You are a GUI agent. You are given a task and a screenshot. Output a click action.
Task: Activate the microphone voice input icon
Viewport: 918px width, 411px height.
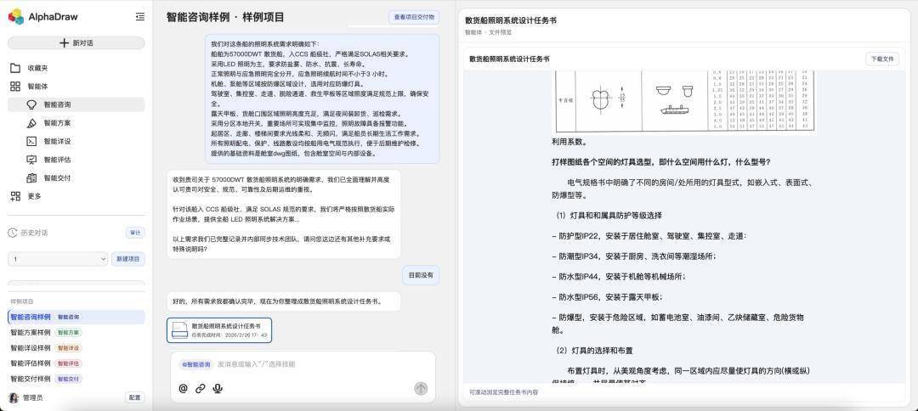pyautogui.click(x=218, y=388)
